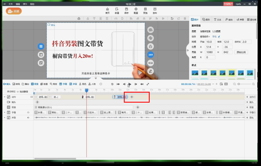Collapse the 字幕 track expander arrow
Screen dimensions: 261x166
point(4,113)
